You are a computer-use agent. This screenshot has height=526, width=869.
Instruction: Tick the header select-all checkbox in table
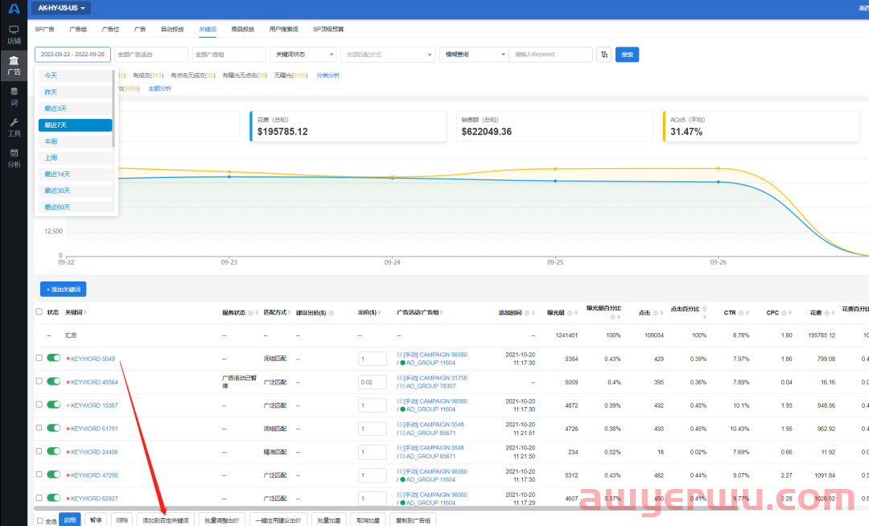pos(39,312)
